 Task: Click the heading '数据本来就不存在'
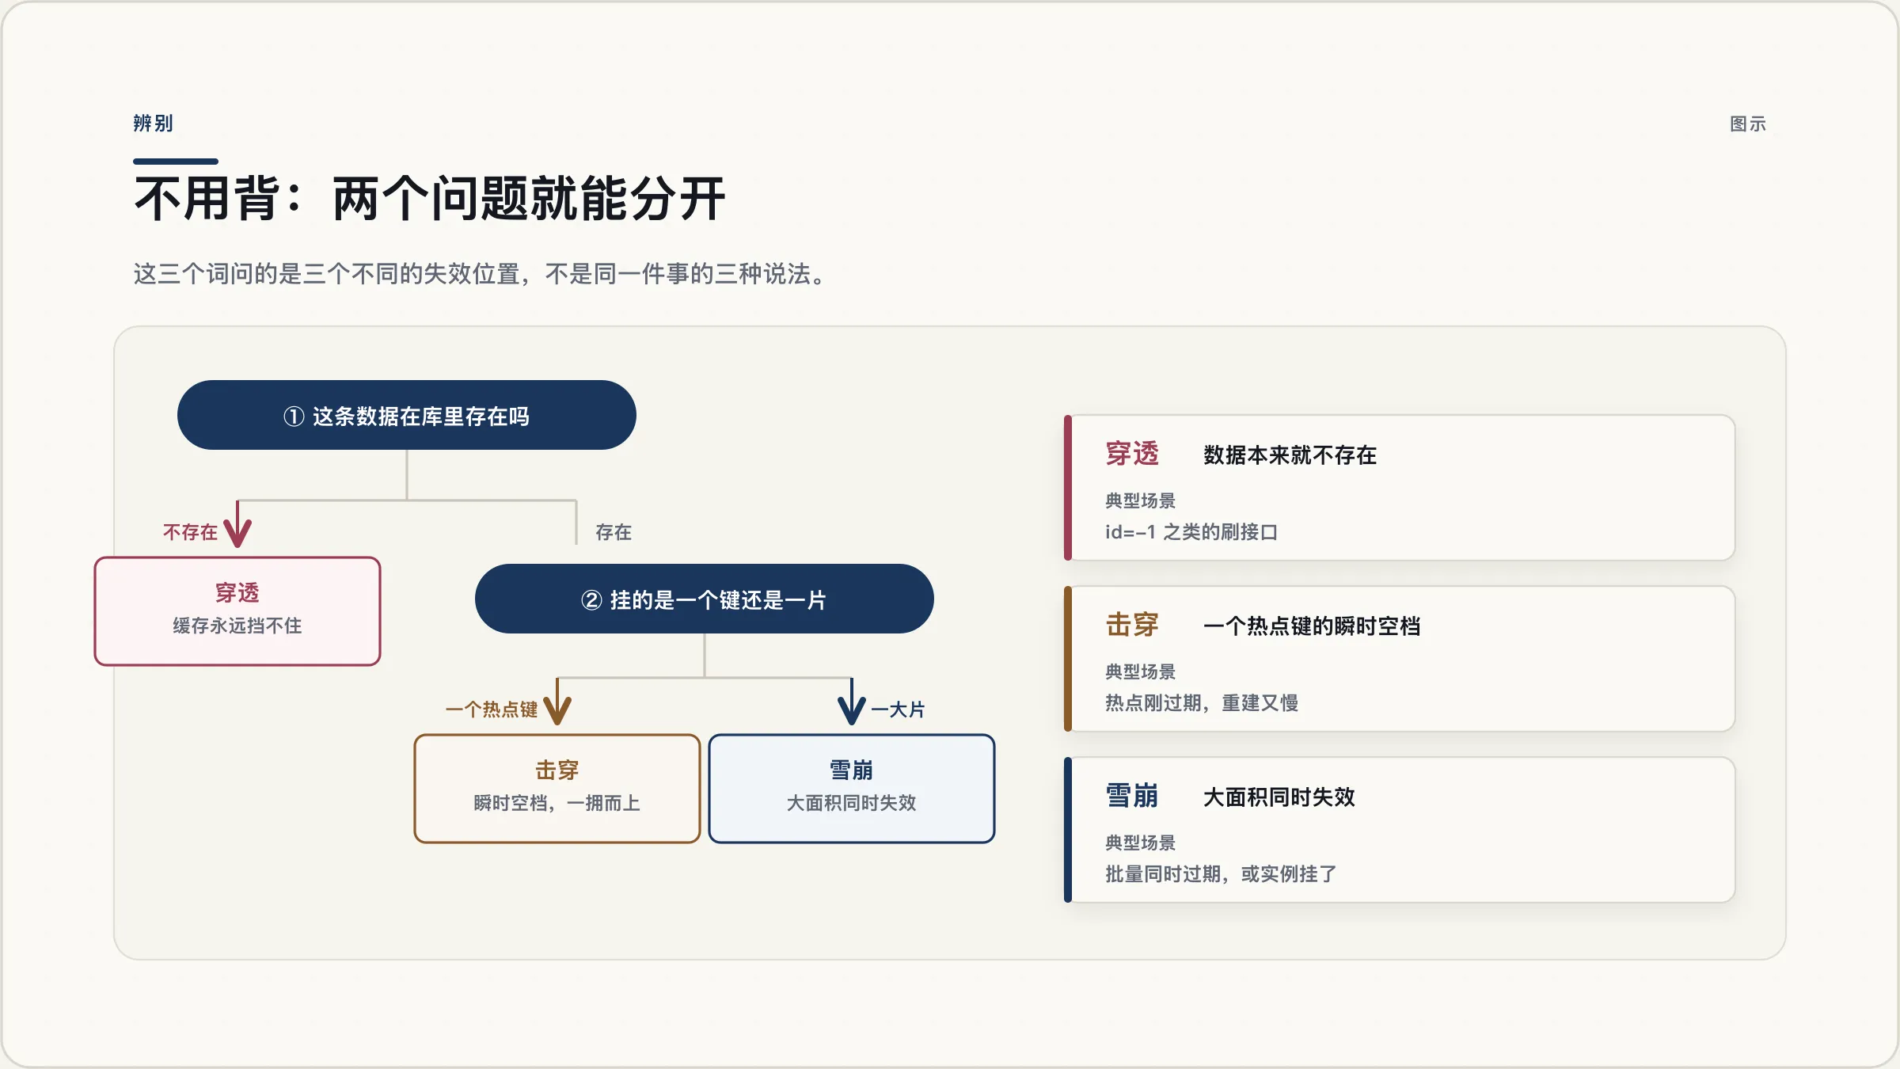point(1290,455)
